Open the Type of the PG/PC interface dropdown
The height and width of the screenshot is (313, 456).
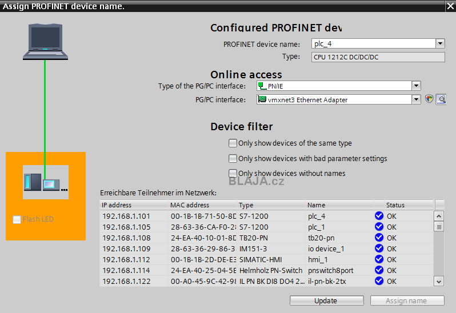point(416,86)
